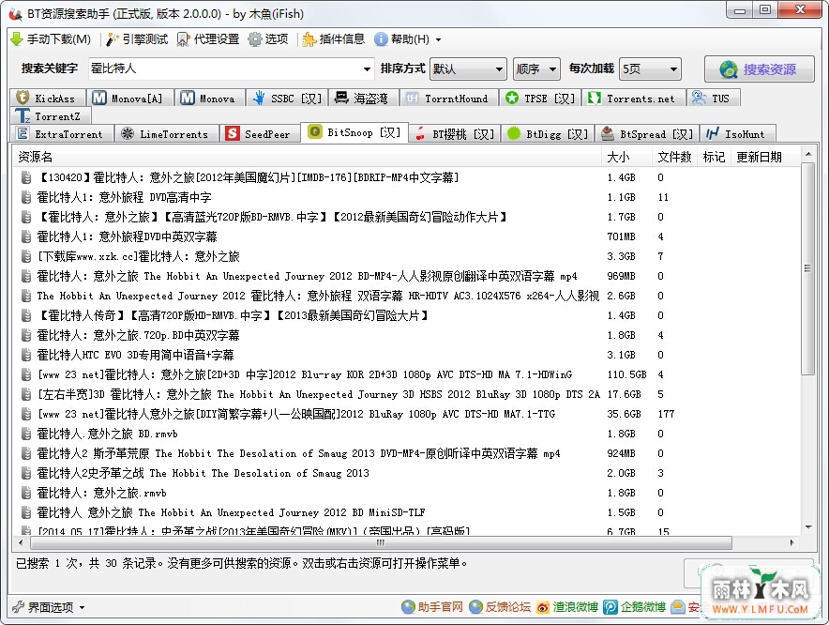Open the sort method (默认) dropdown
The width and height of the screenshot is (829, 625).
[x=469, y=69]
